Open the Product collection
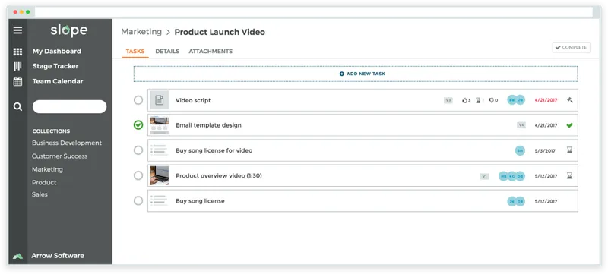Image resolution: width=608 pixels, height=274 pixels. coord(44,182)
